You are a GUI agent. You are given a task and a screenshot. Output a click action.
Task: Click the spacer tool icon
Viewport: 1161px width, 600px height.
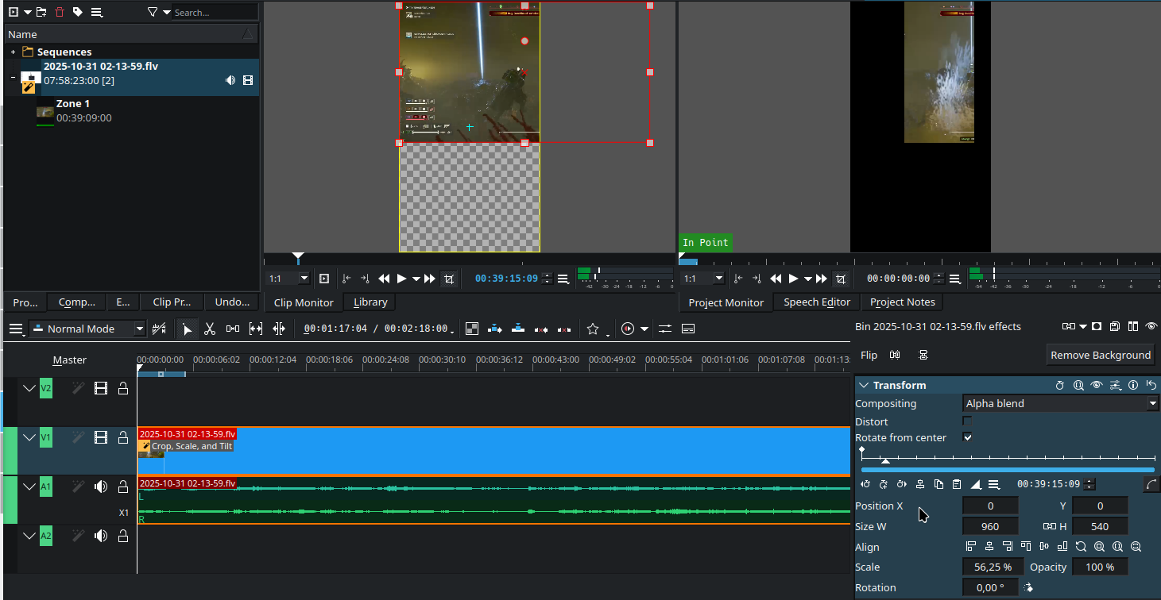[233, 329]
